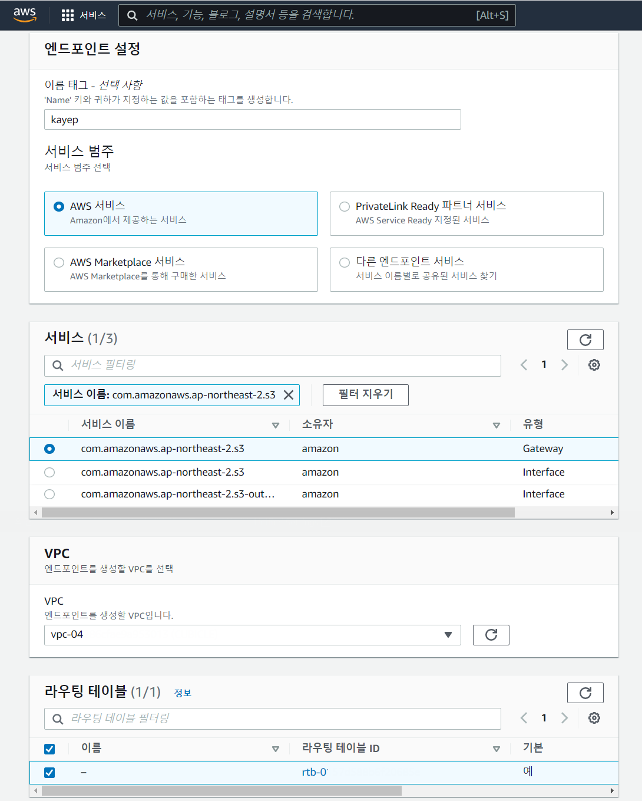The width and height of the screenshot is (642, 801).
Task: Go to next routing table page
Action: 564,718
